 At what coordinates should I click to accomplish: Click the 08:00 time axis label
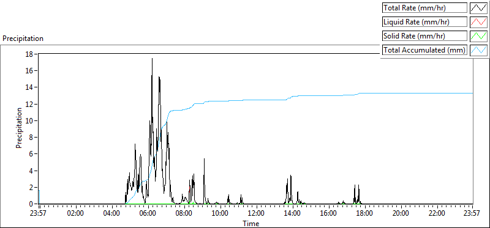click(184, 214)
